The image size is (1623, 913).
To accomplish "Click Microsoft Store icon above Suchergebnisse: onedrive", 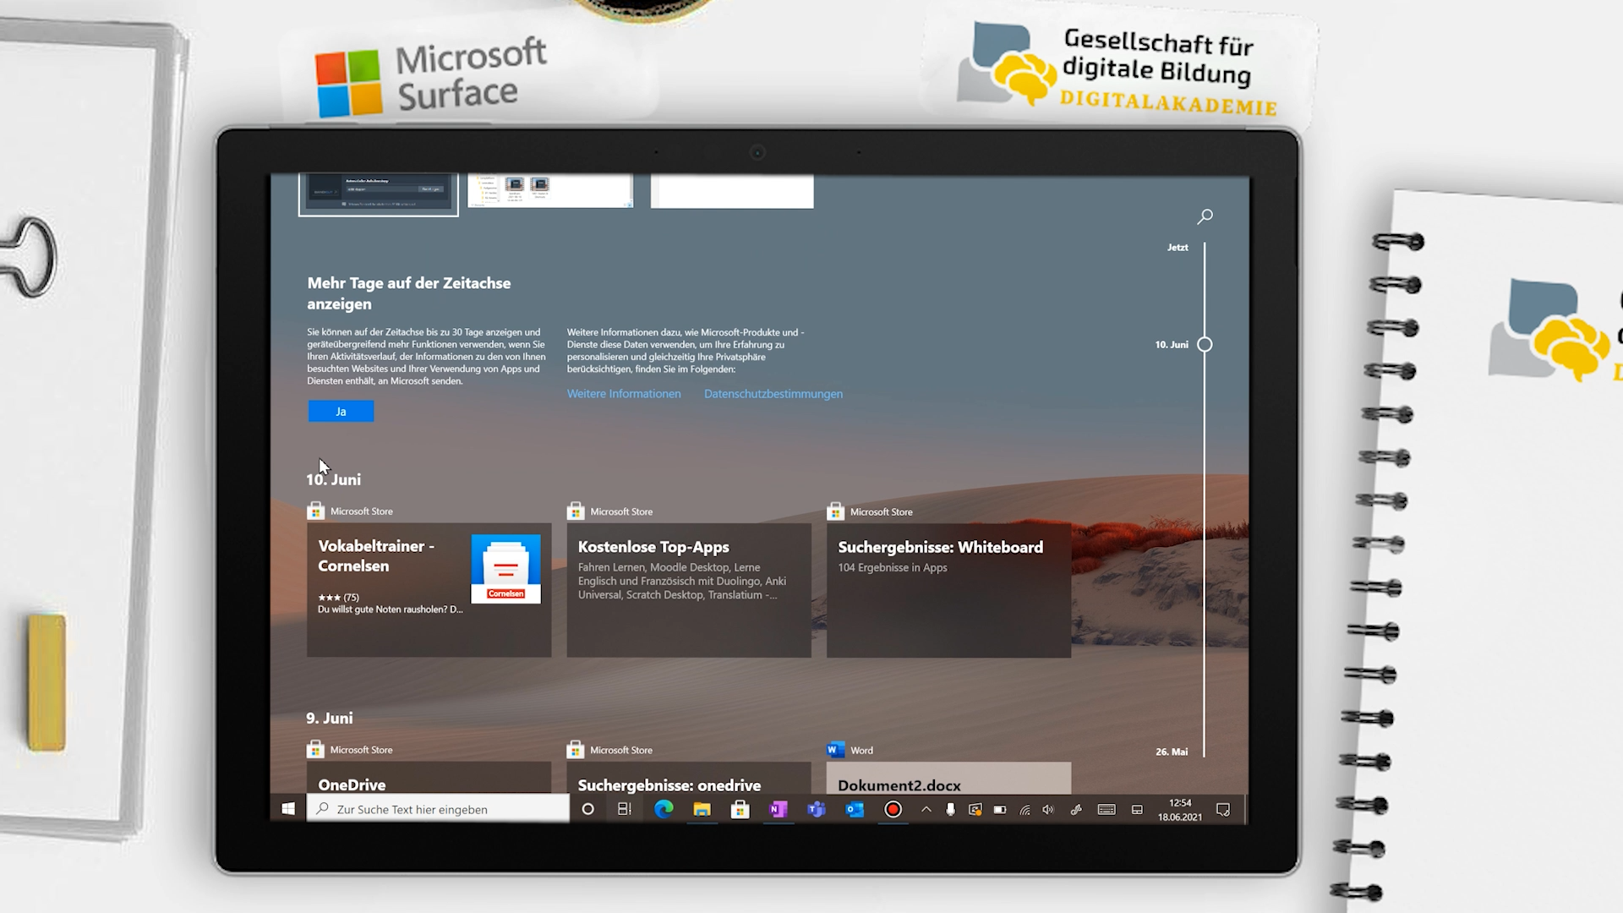I will coord(576,749).
